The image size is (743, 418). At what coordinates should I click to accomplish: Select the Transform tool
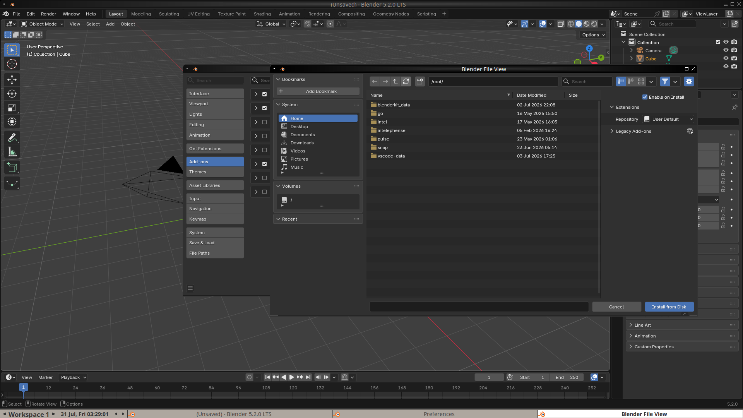(x=12, y=122)
